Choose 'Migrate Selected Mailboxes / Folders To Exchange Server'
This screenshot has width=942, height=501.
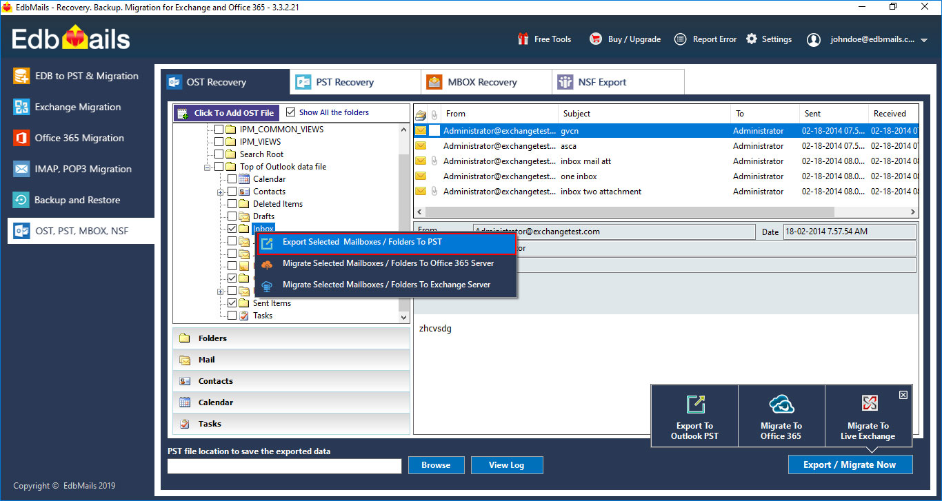386,285
